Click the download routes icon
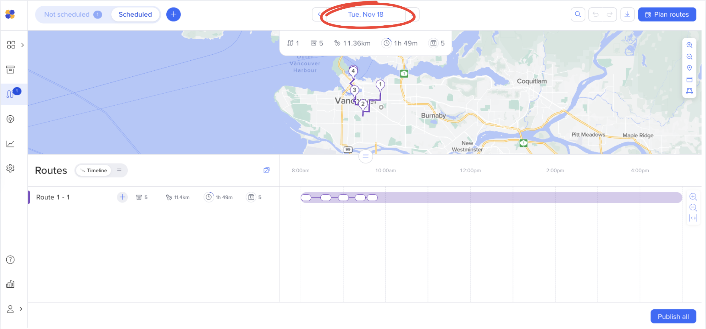The height and width of the screenshot is (329, 706). click(627, 14)
